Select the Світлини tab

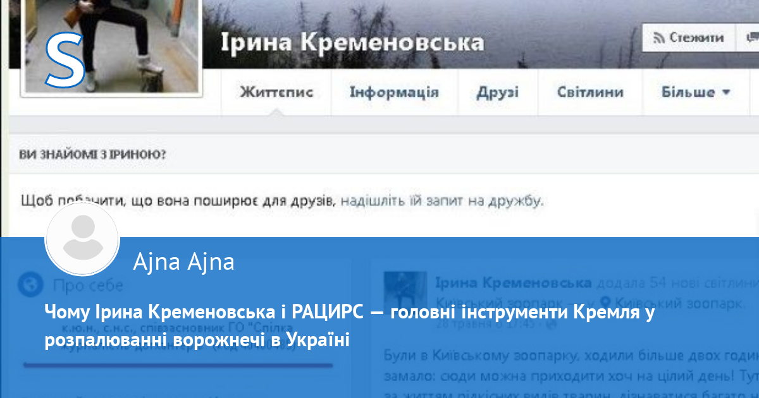point(590,92)
